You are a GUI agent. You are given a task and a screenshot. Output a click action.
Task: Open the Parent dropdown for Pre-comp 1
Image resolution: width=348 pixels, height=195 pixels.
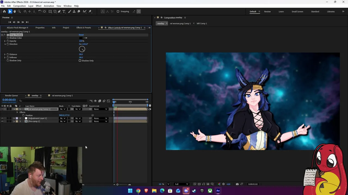point(100,121)
